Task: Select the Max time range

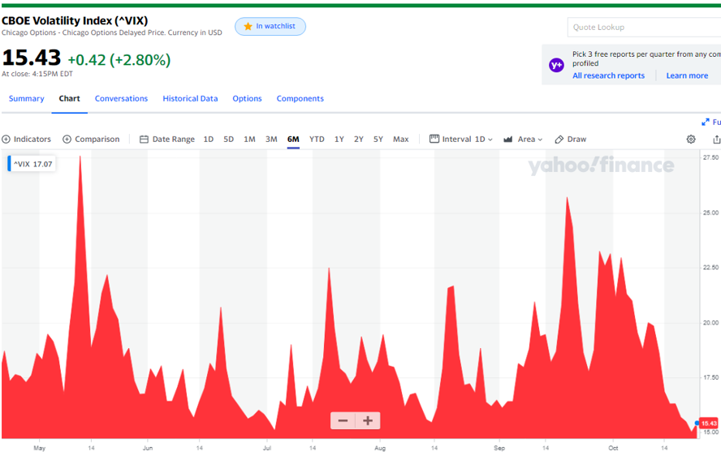Action: point(400,140)
